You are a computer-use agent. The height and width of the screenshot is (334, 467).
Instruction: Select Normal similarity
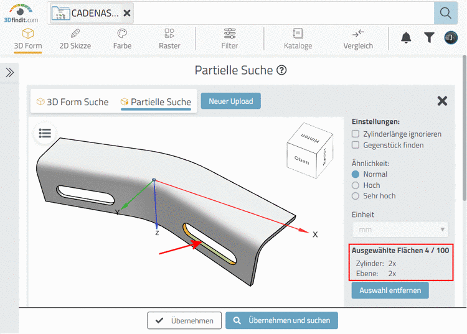pos(356,174)
